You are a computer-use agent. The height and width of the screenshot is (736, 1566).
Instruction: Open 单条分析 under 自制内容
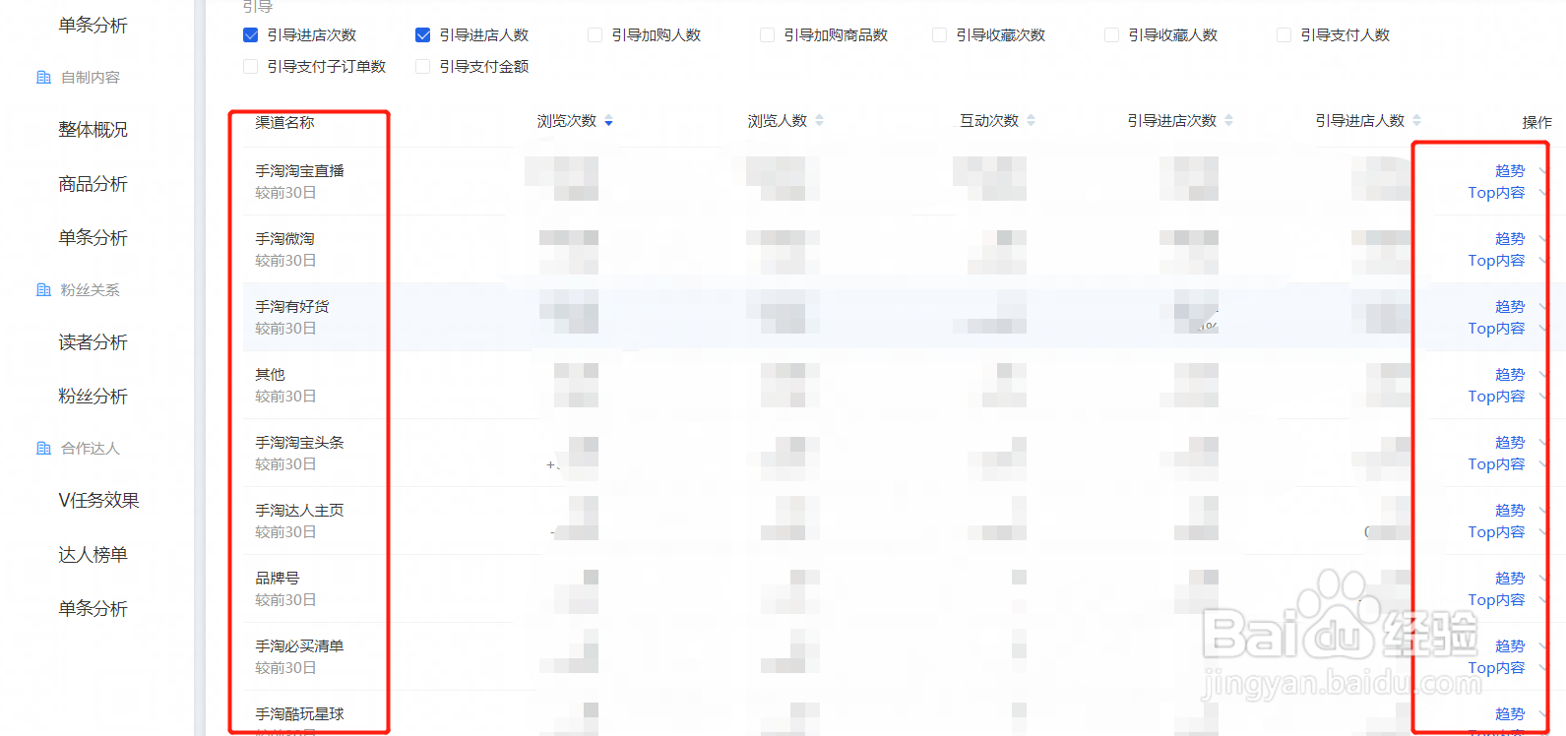[x=94, y=238]
